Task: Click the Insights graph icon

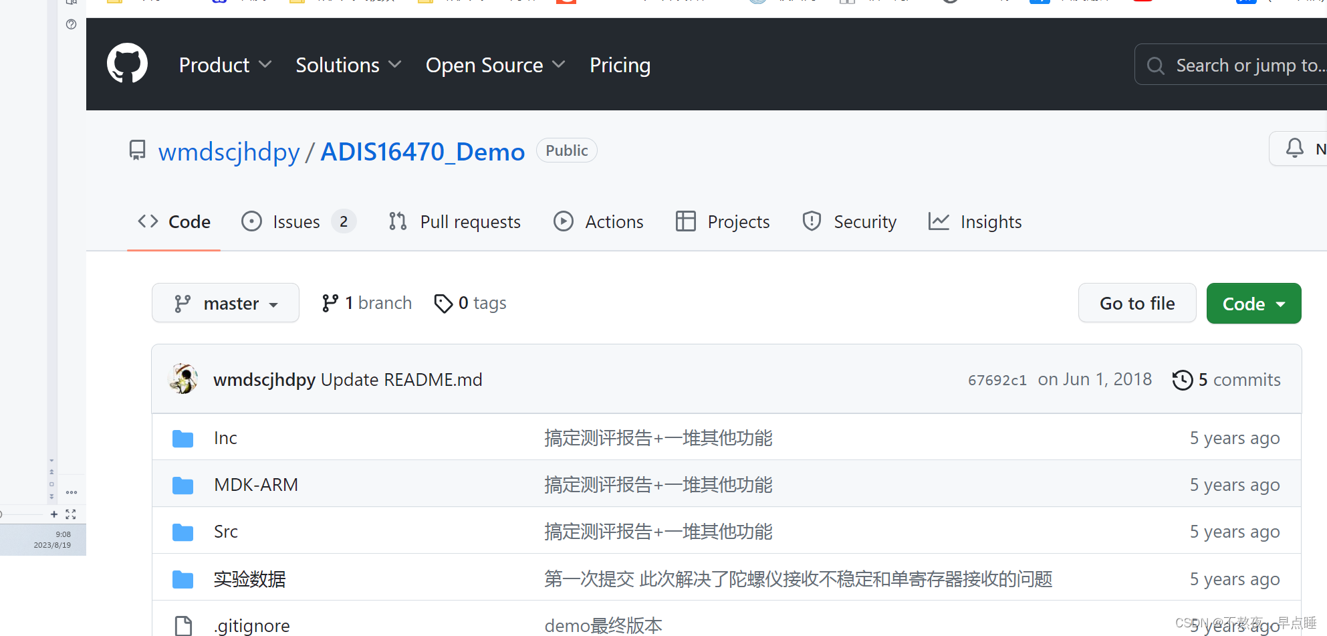Action: pyautogui.click(x=939, y=221)
